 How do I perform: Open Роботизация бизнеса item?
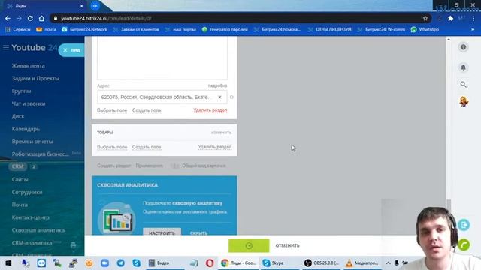[x=40, y=154]
